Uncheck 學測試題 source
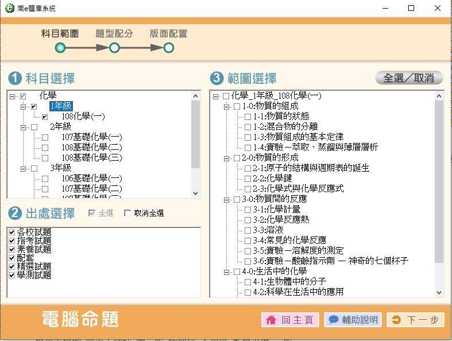 [x=12, y=275]
